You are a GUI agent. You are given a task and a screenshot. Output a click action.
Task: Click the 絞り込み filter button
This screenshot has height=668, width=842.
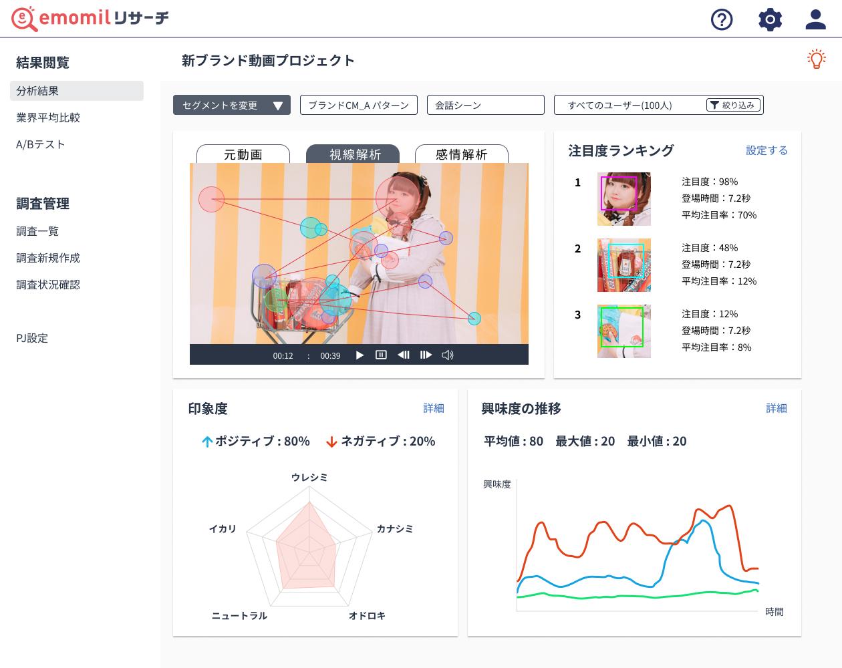(733, 105)
